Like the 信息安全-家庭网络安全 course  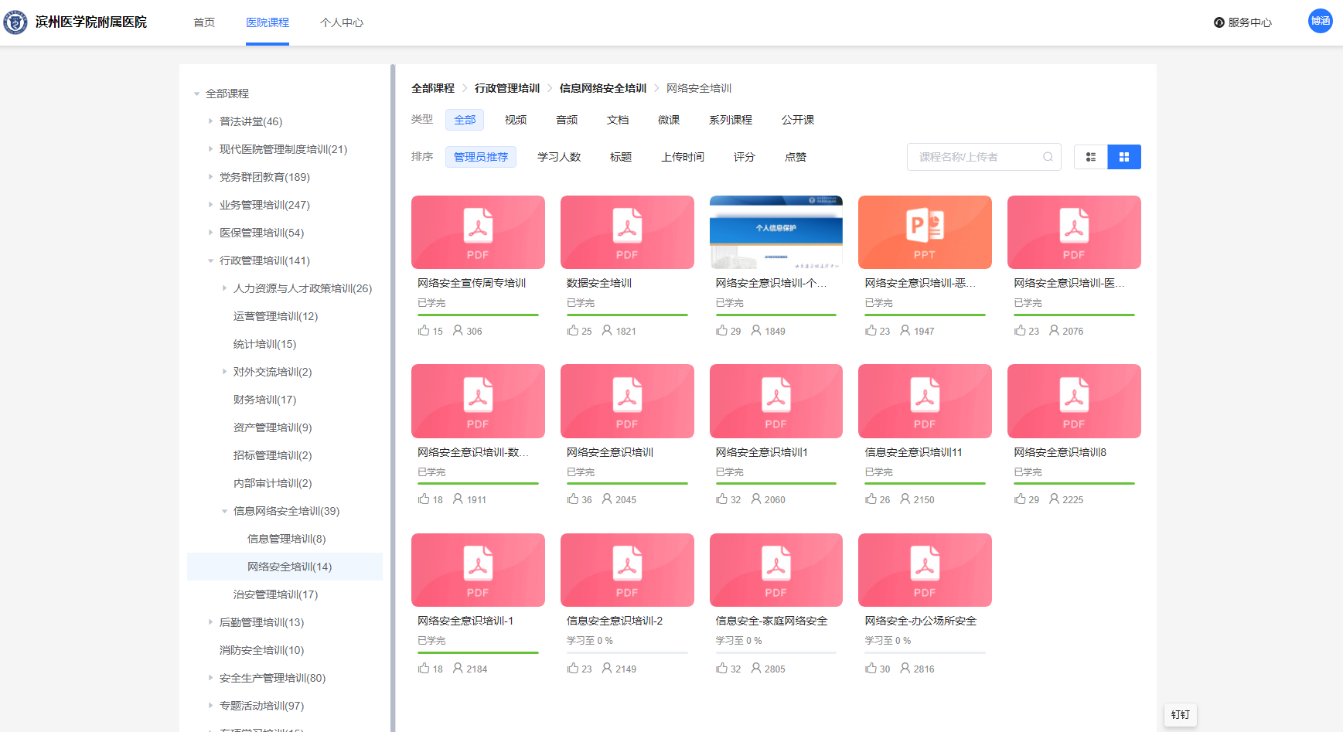pyautogui.click(x=722, y=669)
